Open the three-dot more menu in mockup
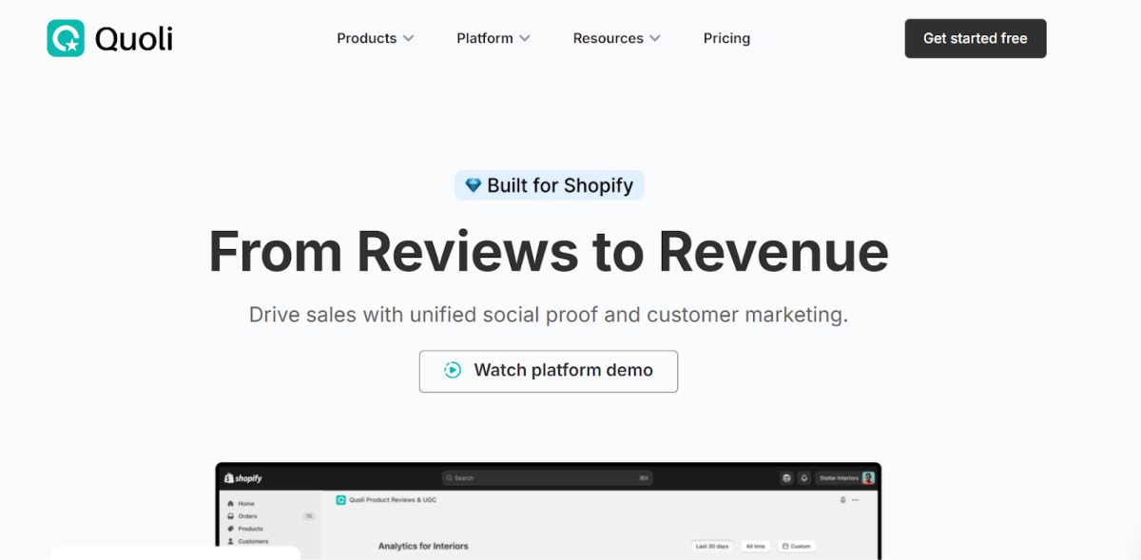 pyautogui.click(x=856, y=499)
